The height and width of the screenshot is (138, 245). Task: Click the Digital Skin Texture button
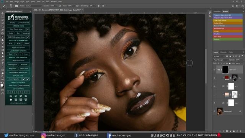tap(18, 48)
